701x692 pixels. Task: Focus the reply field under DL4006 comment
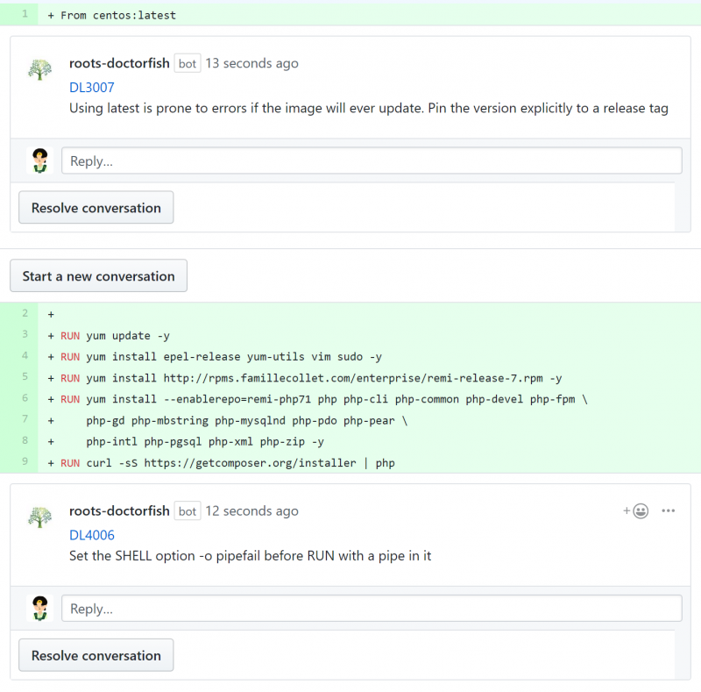[x=372, y=608]
